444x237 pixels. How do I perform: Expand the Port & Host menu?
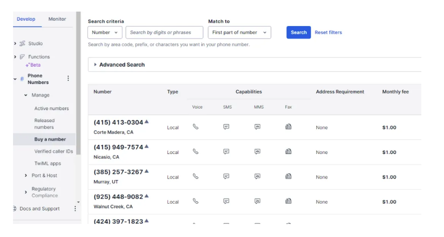26,176
